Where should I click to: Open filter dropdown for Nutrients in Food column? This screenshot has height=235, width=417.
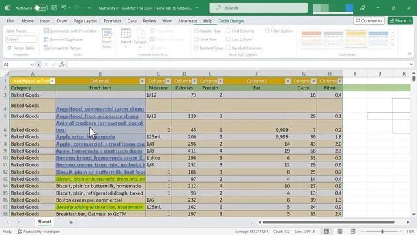click(52, 81)
